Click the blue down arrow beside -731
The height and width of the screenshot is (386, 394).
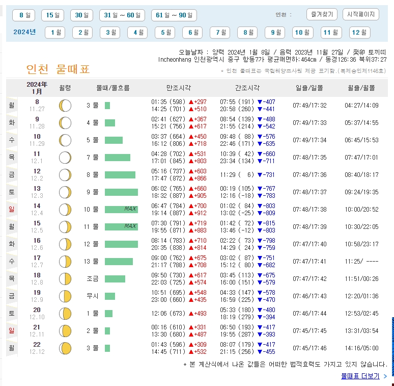260,175
